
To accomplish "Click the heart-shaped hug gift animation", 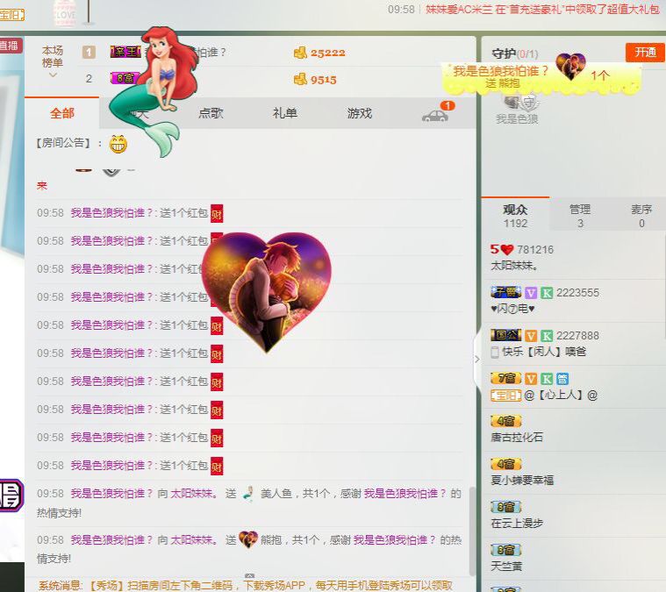I will coord(267,292).
